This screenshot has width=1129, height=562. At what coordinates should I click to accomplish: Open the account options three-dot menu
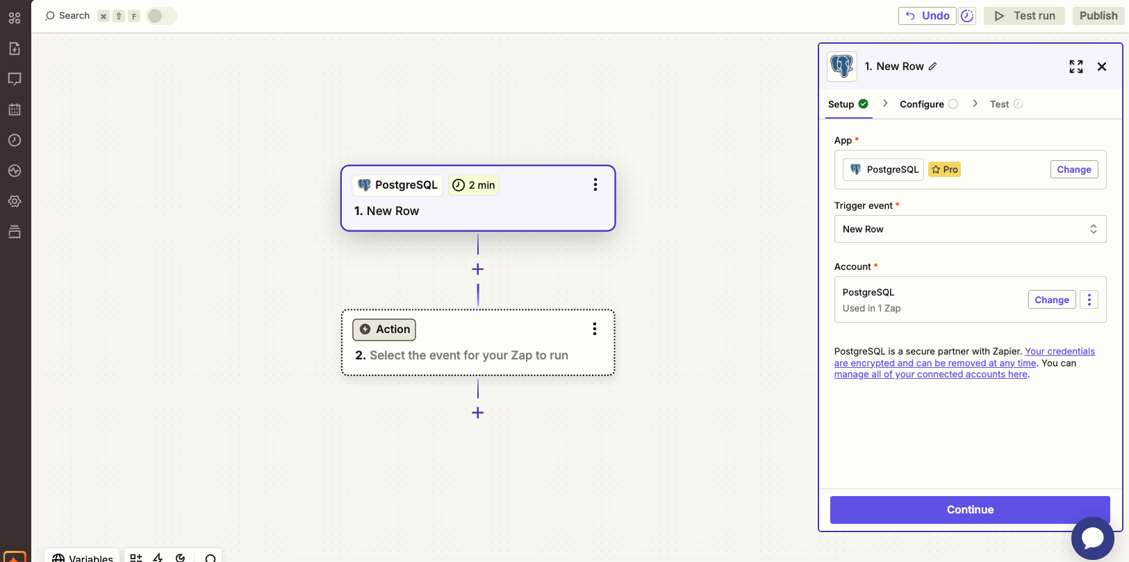tap(1089, 300)
